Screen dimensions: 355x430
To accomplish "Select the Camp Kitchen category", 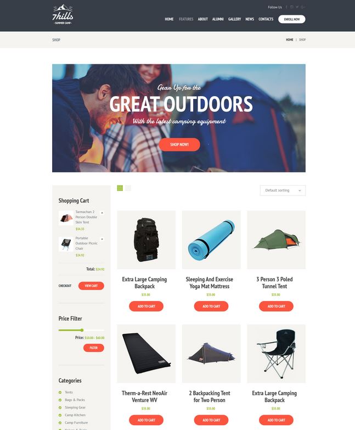I will (75, 415).
